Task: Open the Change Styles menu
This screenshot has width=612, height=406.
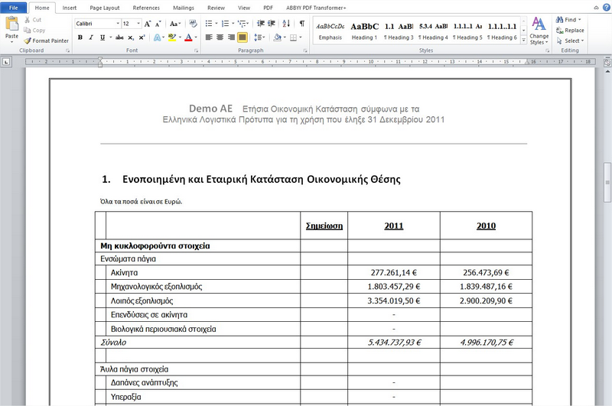Action: click(x=539, y=31)
